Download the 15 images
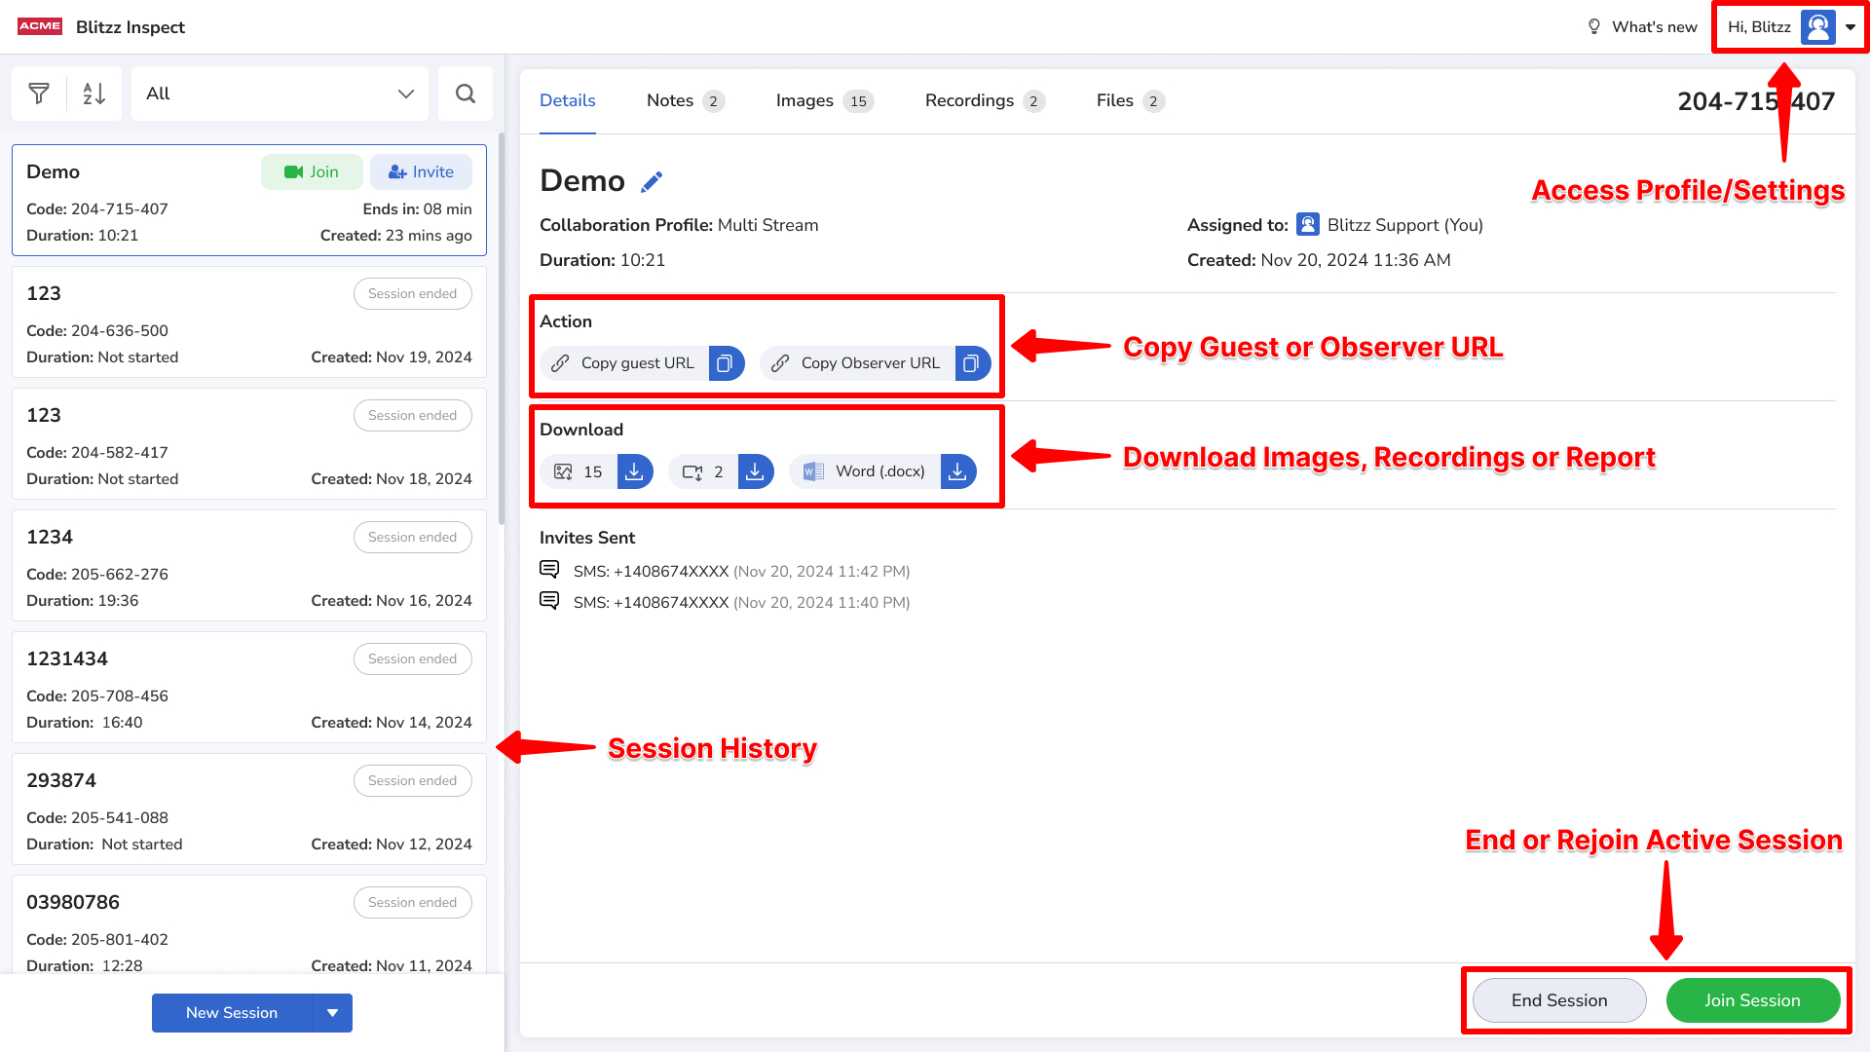 (x=634, y=471)
